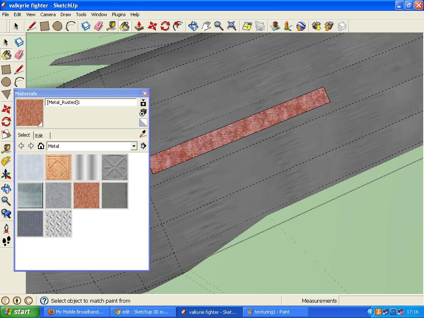Open the Metal materials dropdown list
This screenshot has width=424, height=318.
[133, 146]
